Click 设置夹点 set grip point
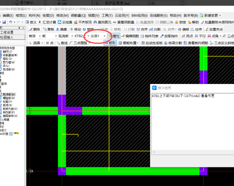This screenshot has width=234, height=186. point(214,29)
